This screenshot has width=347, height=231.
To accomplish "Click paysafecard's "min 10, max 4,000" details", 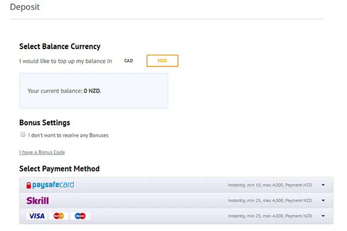I will click(270, 185).
